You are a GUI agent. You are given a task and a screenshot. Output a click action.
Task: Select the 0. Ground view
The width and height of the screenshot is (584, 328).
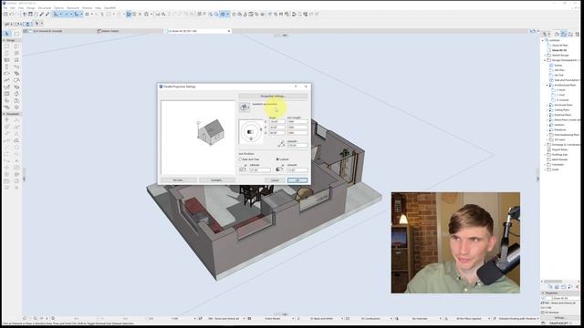point(562,100)
